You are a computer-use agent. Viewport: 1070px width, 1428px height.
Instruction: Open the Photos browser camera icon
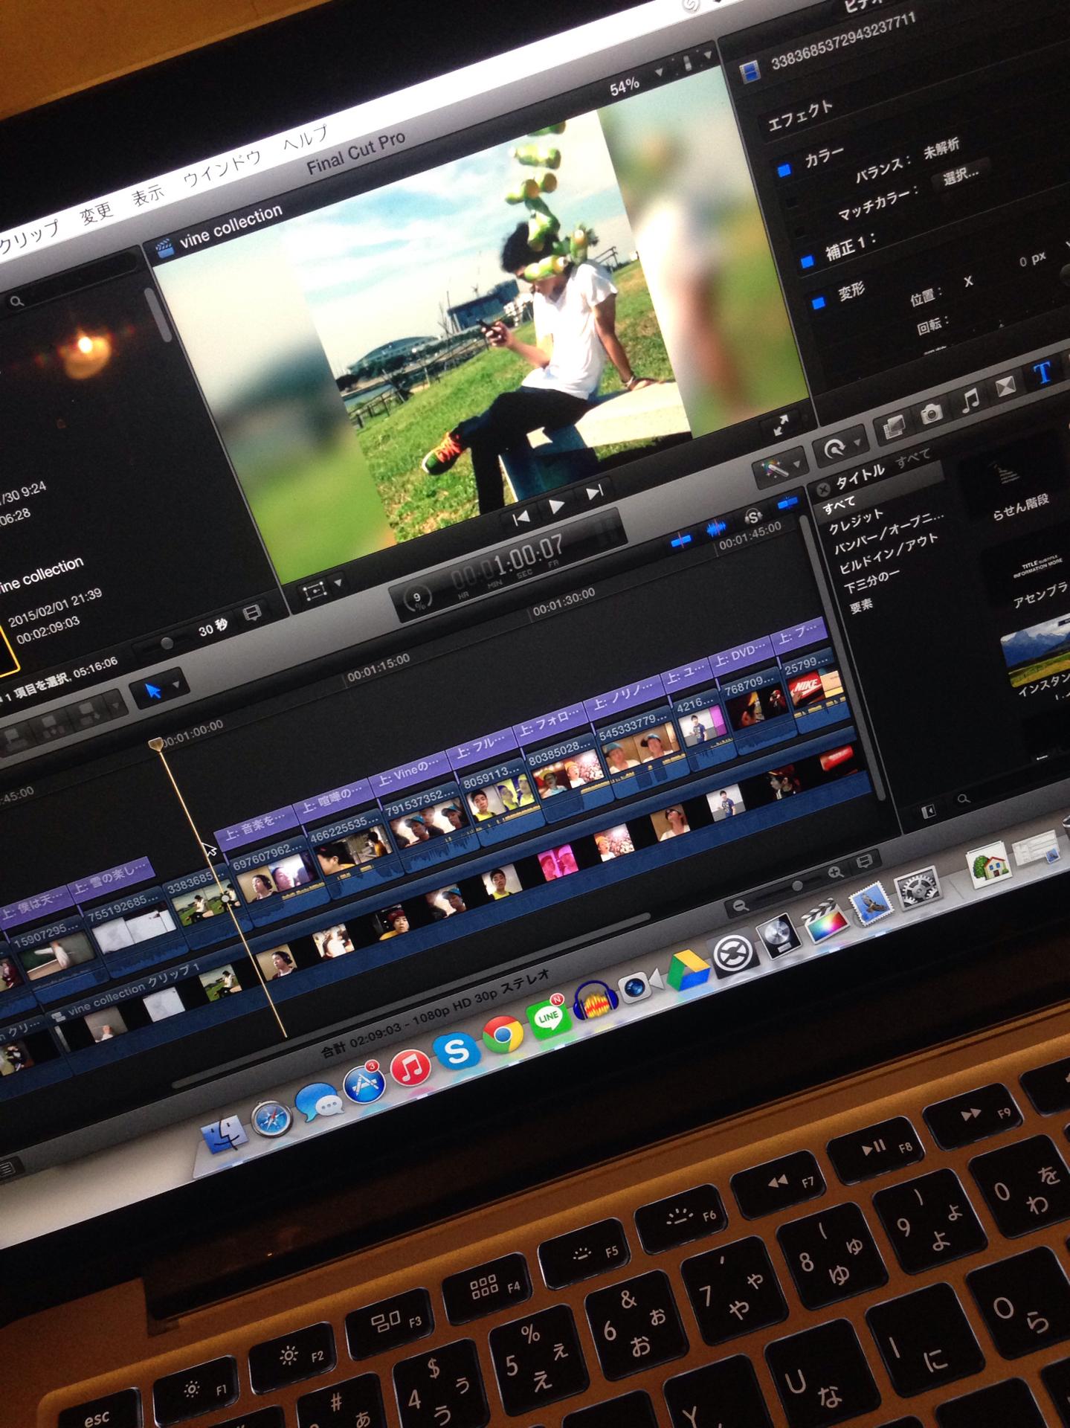tap(931, 413)
